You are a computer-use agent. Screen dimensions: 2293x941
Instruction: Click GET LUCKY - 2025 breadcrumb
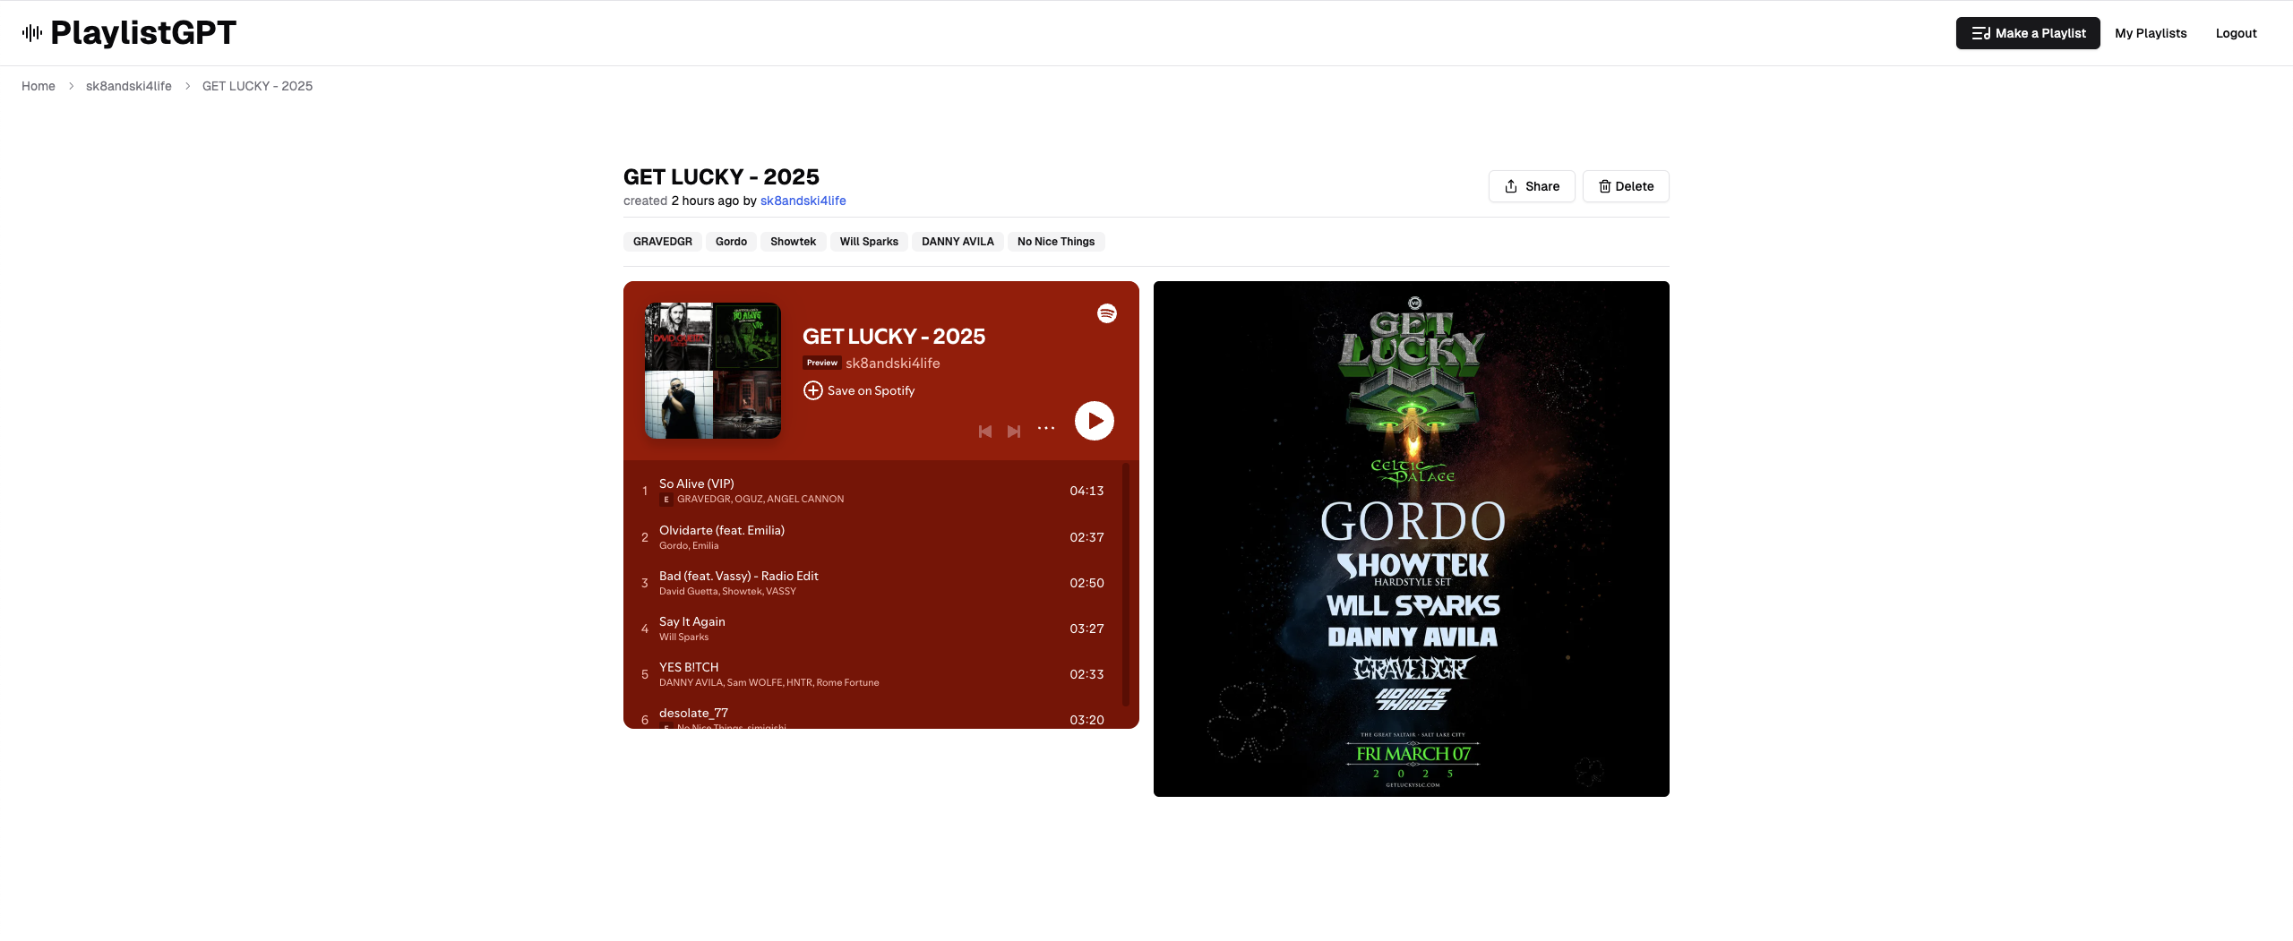coord(257,86)
